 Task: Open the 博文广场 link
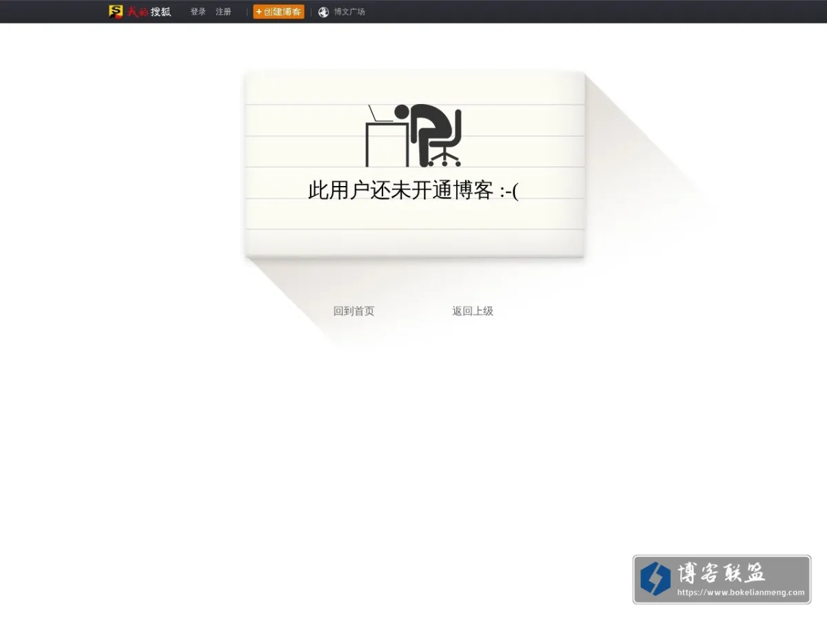pyautogui.click(x=349, y=12)
